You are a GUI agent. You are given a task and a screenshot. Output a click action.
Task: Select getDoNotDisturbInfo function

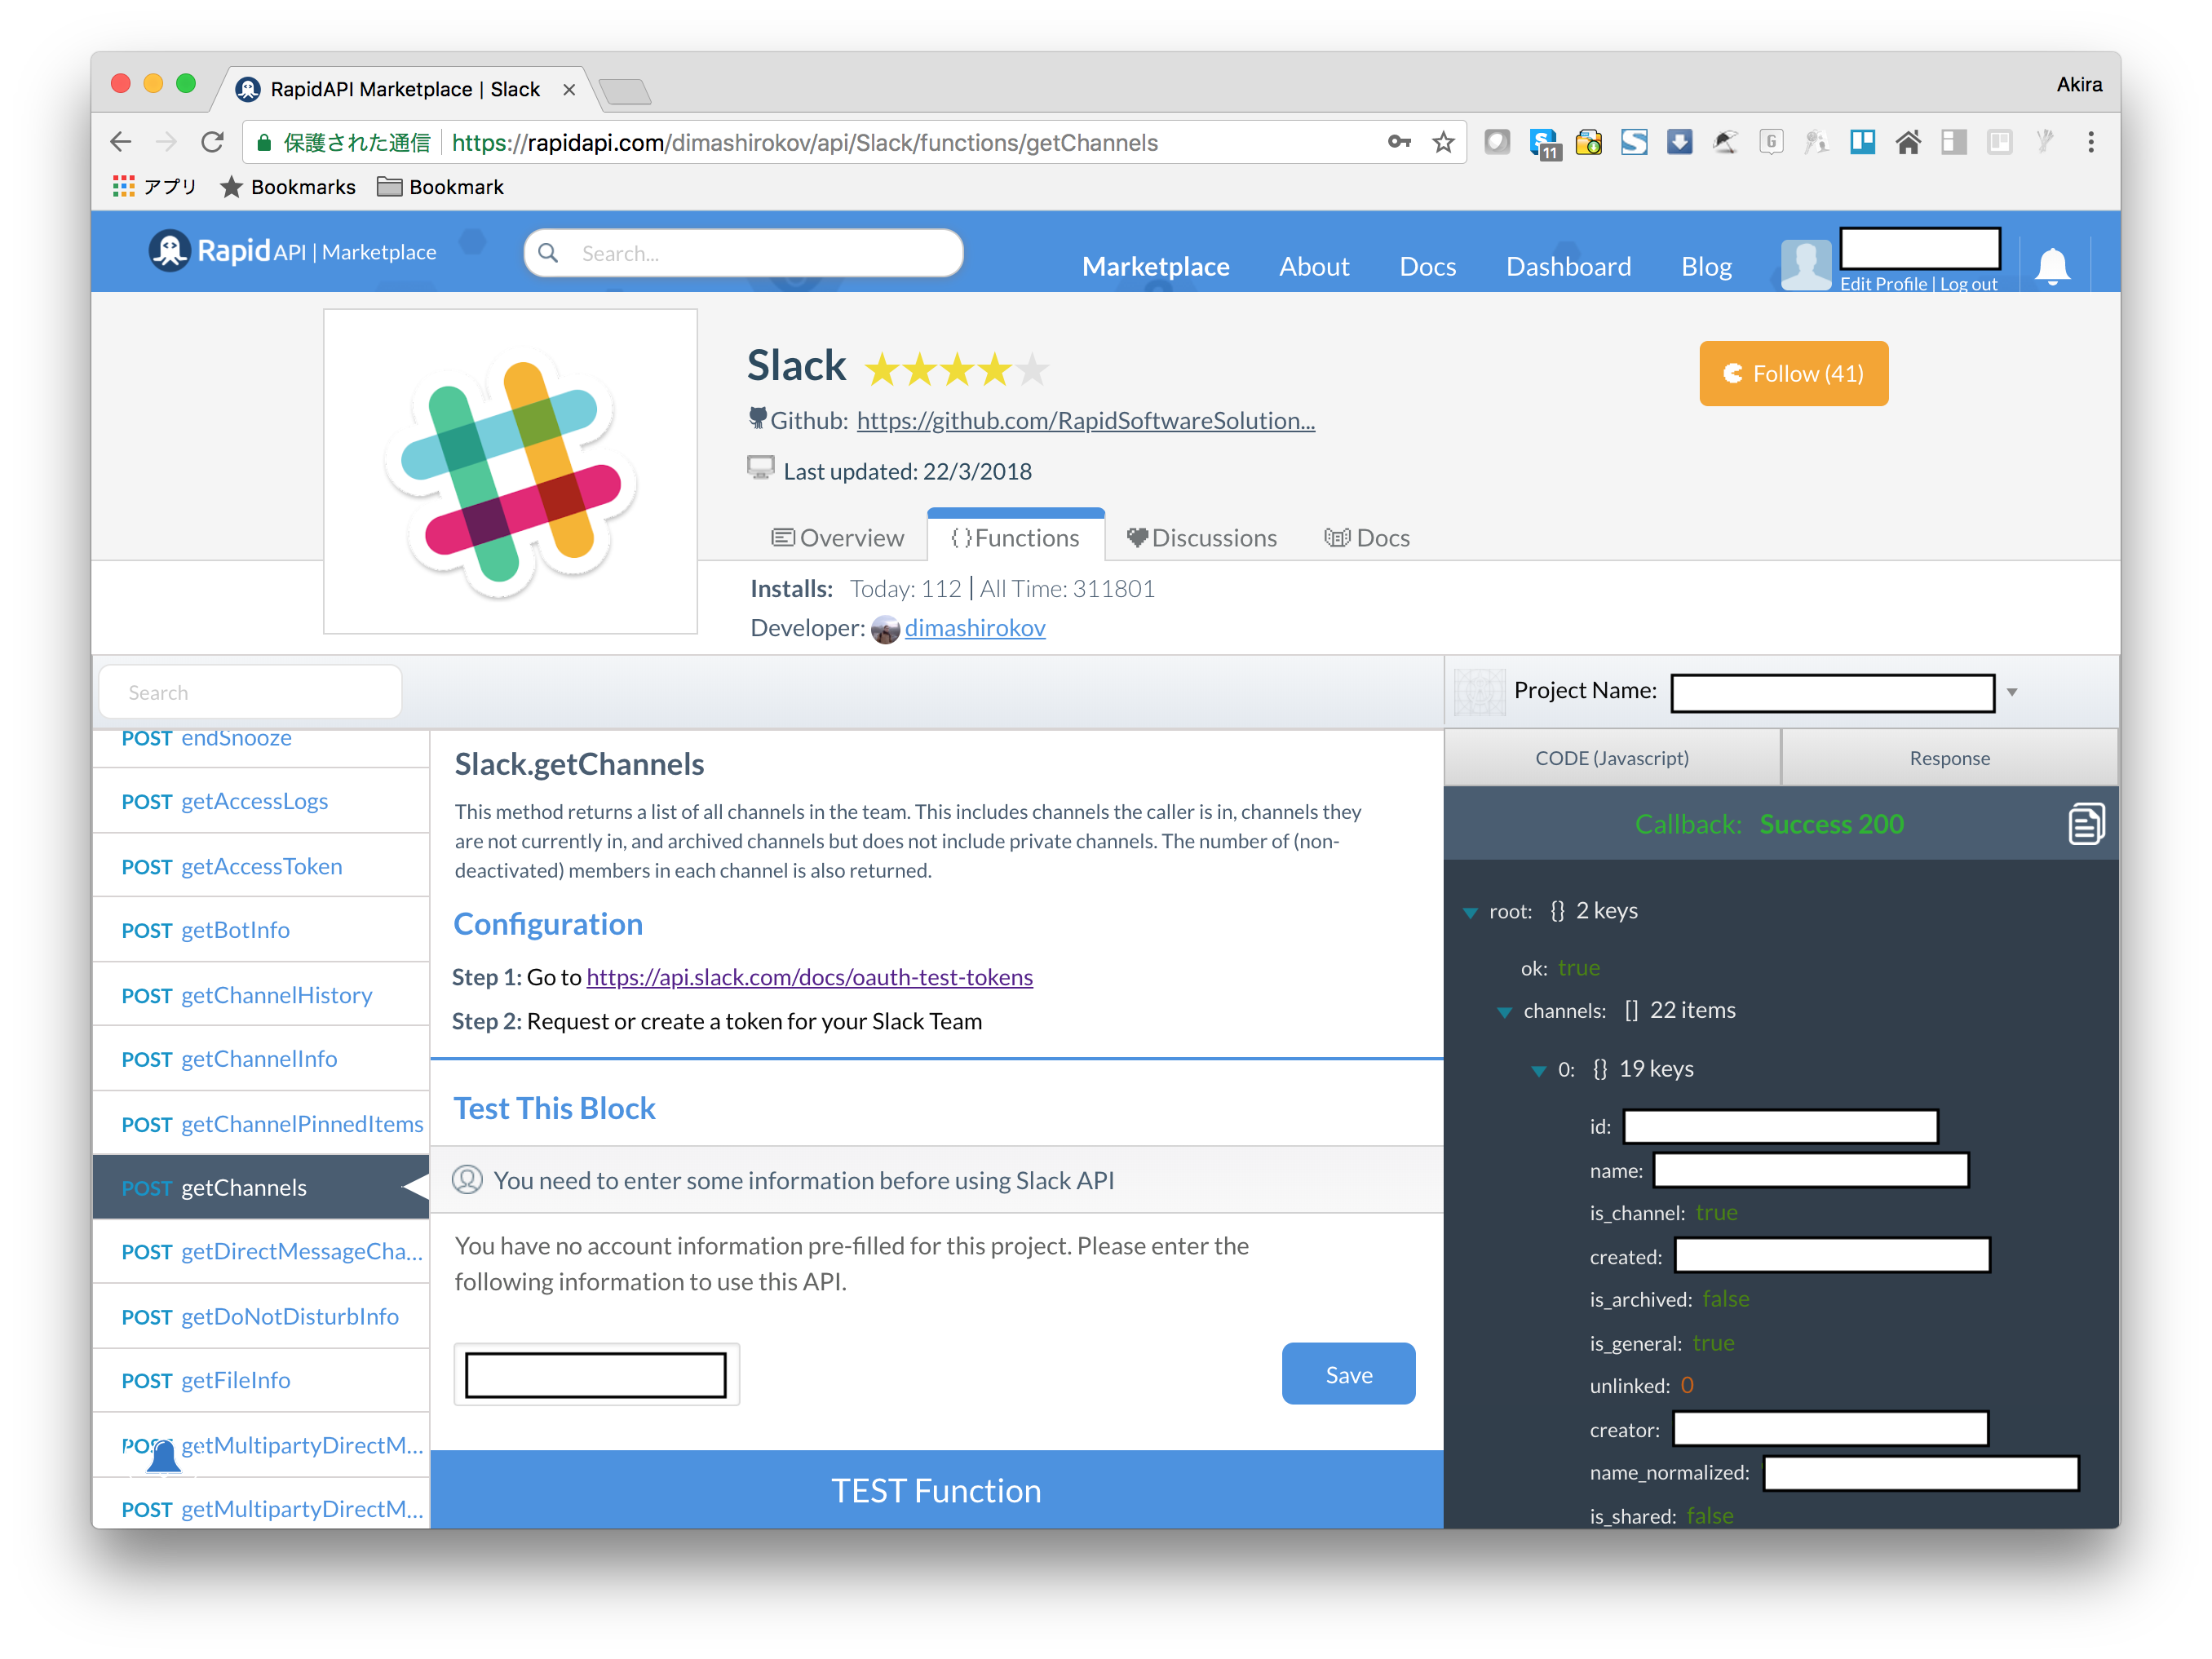[261, 1316]
